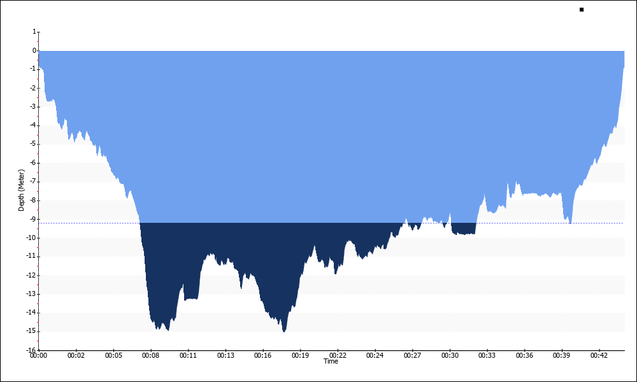This screenshot has height=382, width=637.
Task: Click the -12 depth axis label
Action: tap(32, 275)
